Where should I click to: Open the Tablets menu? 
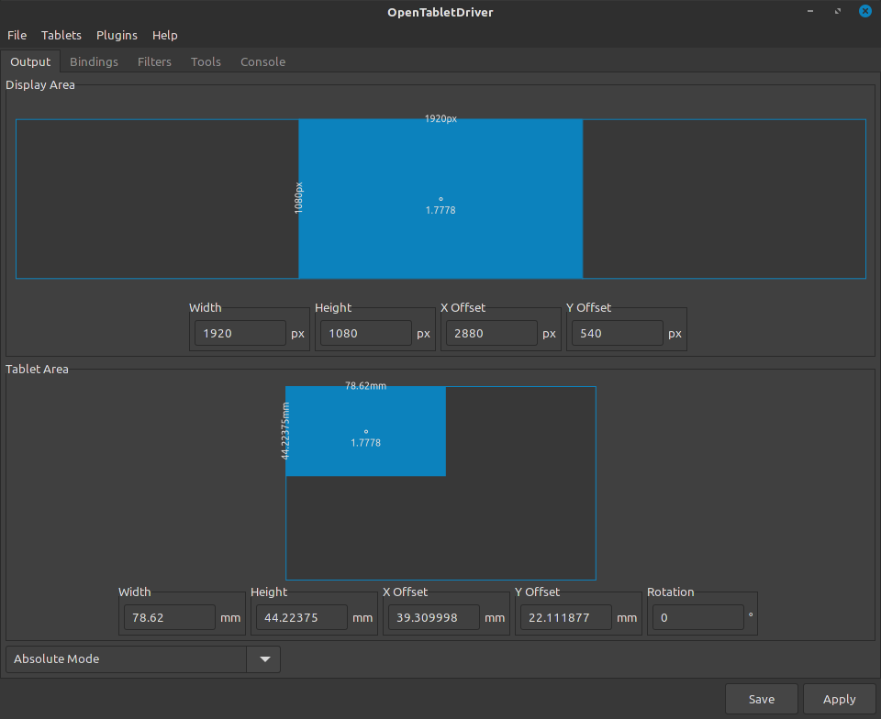coord(61,36)
